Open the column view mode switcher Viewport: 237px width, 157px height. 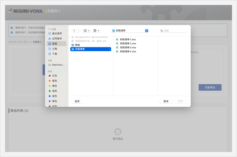point(86,31)
